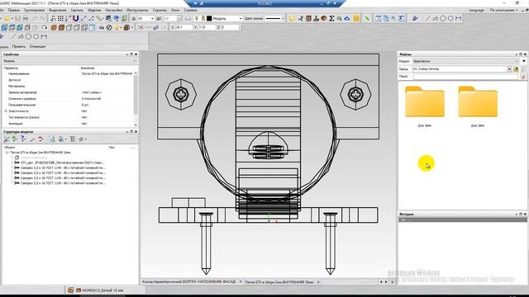The height and width of the screenshot is (297, 529).
Task: Click the printer icon in the top toolbar
Action: pyautogui.click(x=26, y=18)
